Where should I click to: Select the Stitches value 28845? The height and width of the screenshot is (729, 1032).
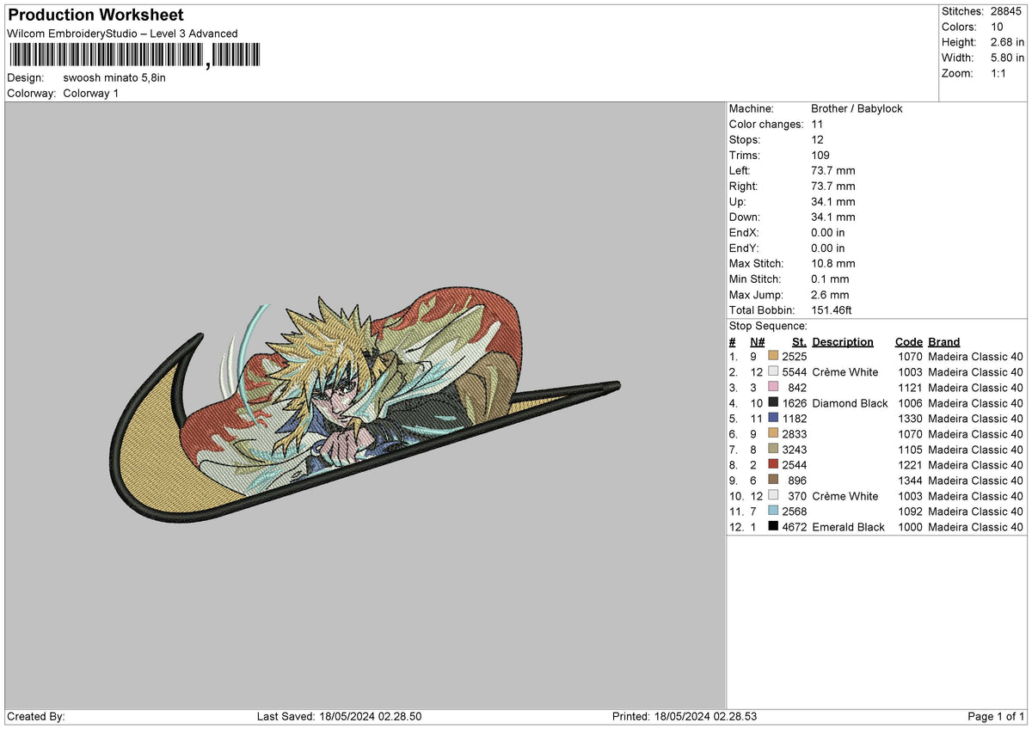pos(1005,11)
